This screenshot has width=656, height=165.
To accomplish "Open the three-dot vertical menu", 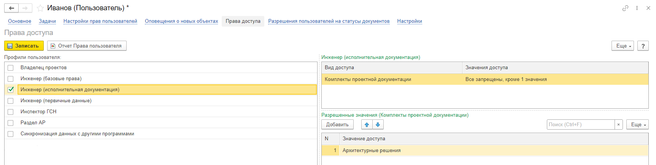I will (x=637, y=8).
